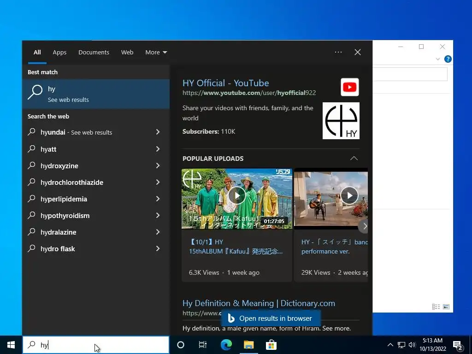Collapse the Popular Uploads section

pos(354,159)
